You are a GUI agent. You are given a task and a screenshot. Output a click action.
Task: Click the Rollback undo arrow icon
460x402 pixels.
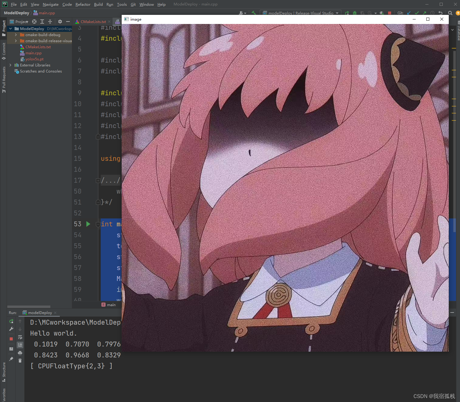[440, 13]
